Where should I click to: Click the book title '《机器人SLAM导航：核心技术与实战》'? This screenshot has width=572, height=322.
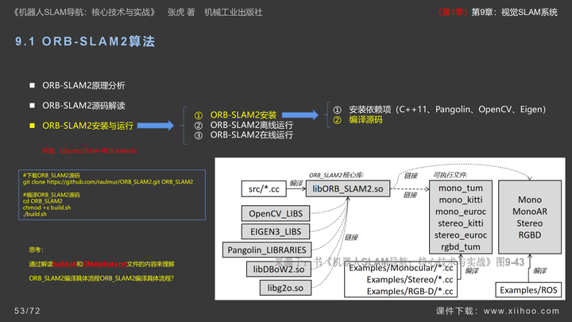pyautogui.click(x=85, y=13)
